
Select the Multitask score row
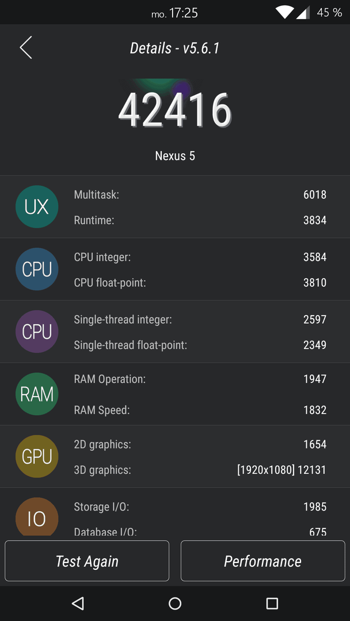200,194
